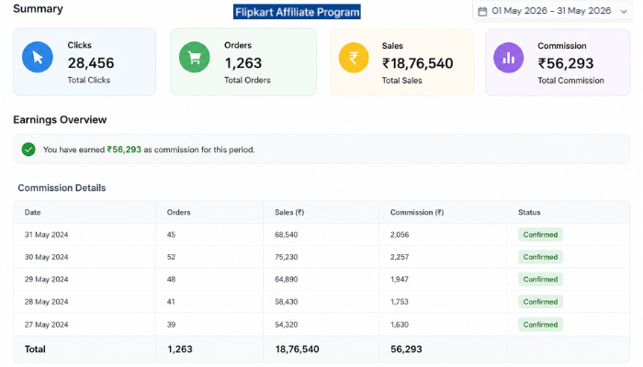Click the Earnings Overview heading
Image resolution: width=643 pixels, height=367 pixels.
click(60, 119)
